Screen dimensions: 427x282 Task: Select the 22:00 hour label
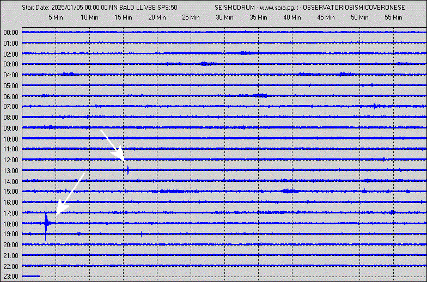coord(11,267)
